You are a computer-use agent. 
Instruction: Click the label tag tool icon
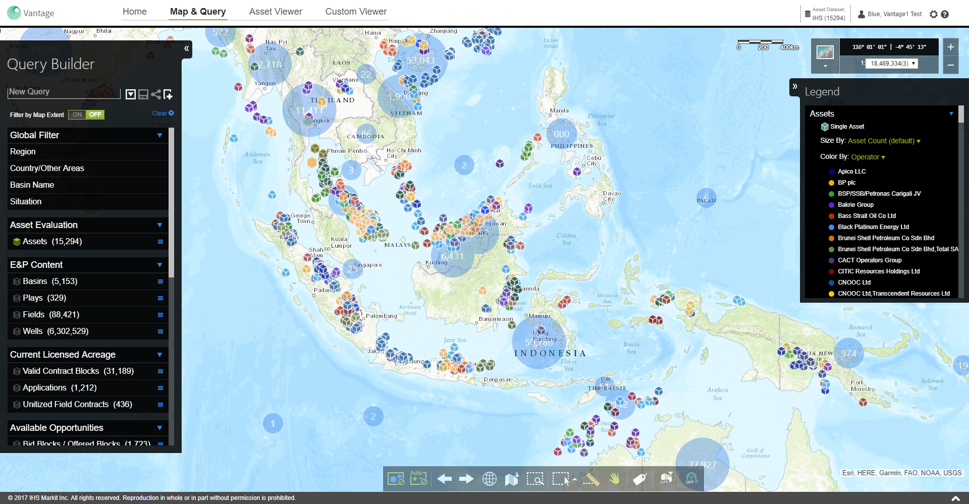639,479
